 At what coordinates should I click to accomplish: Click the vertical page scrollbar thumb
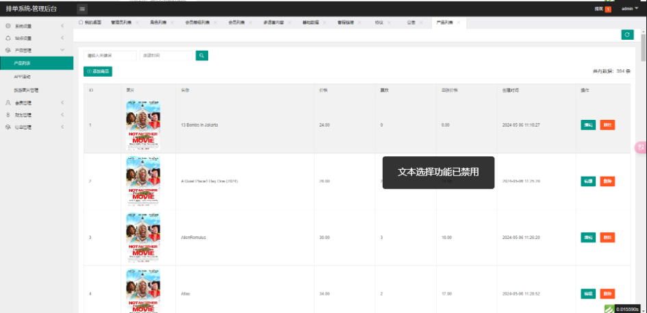644,47
